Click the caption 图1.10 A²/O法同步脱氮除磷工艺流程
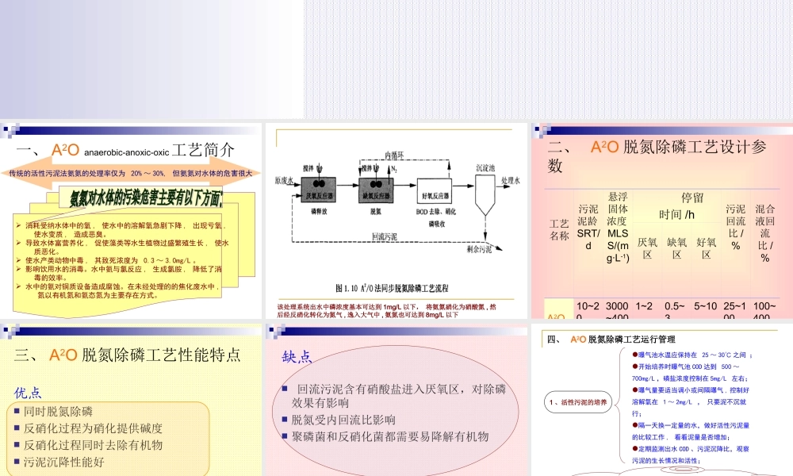The height and width of the screenshot is (476, 793). tap(392, 288)
